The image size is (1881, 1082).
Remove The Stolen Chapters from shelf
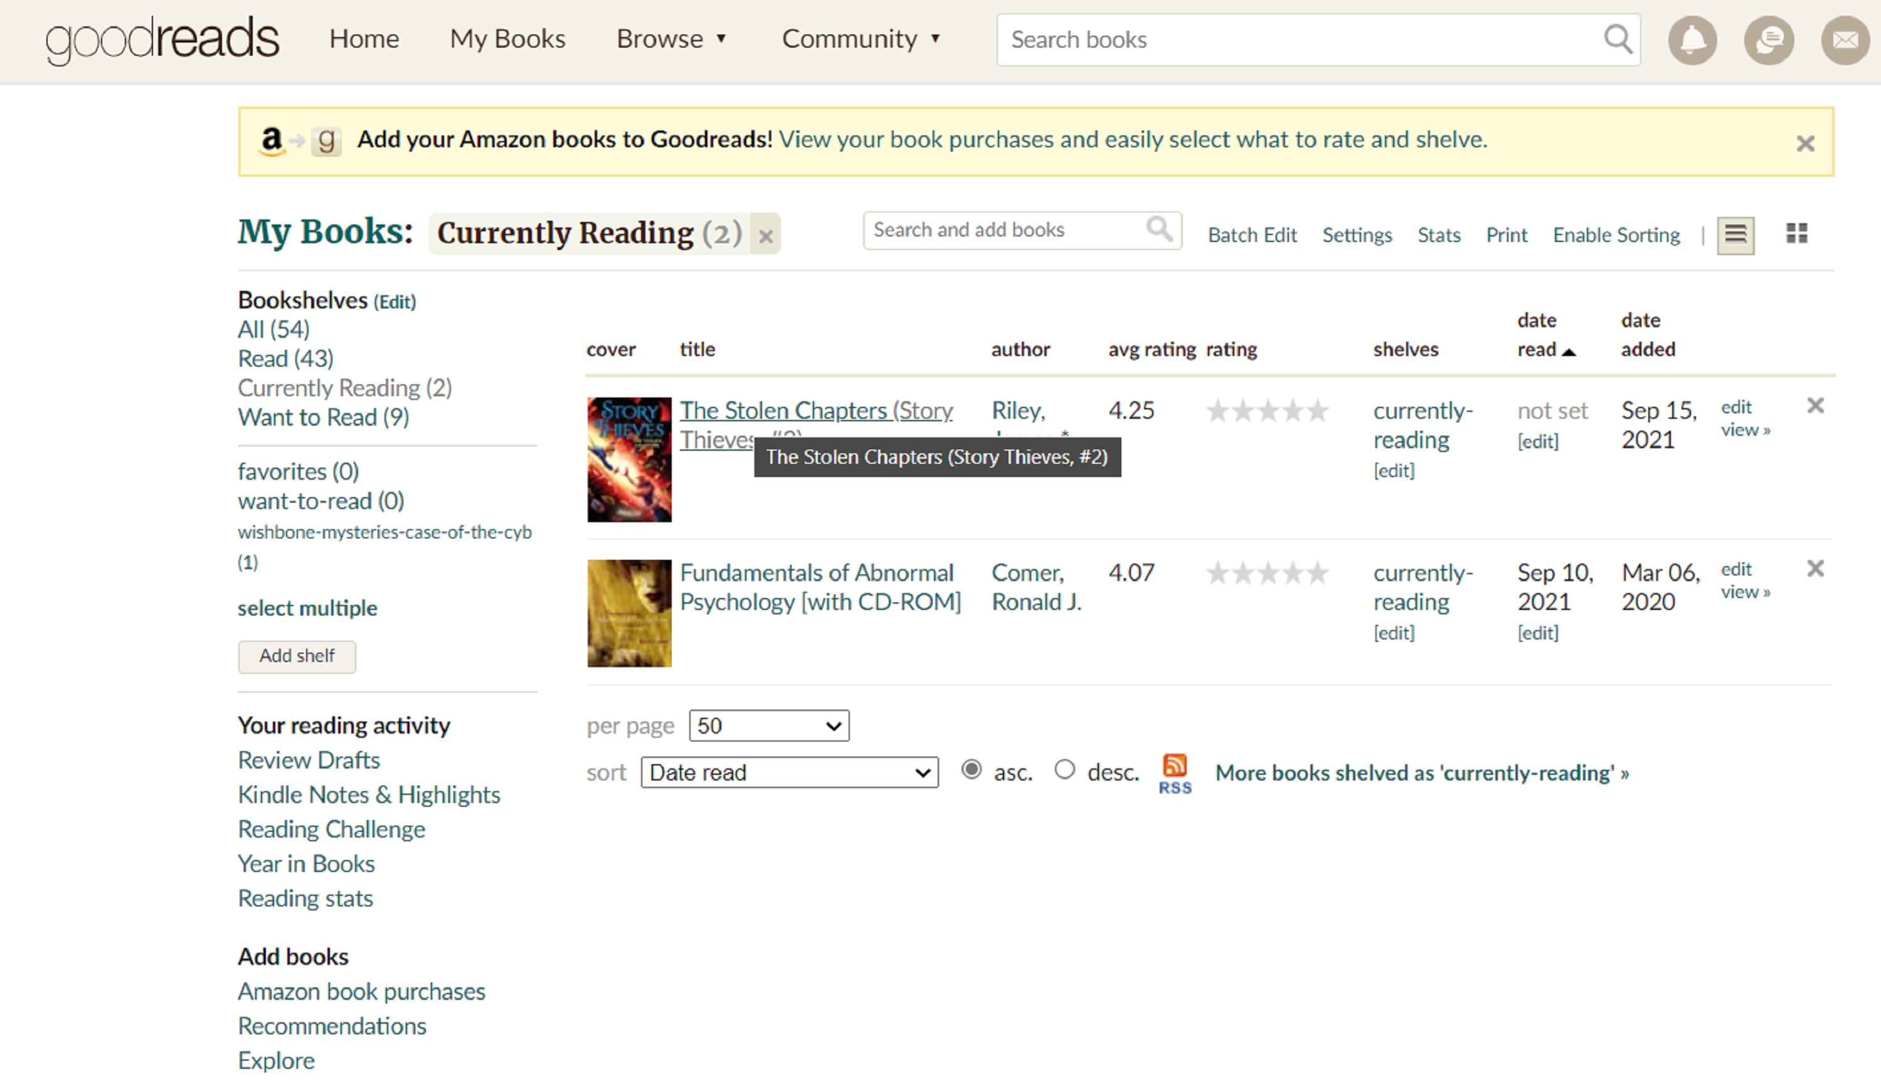tap(1816, 406)
